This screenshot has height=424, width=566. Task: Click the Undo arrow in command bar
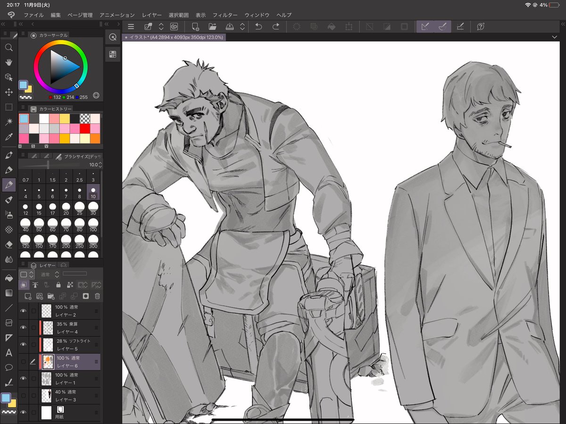coord(258,27)
